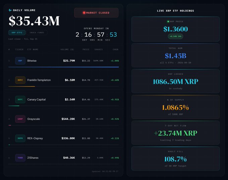Click 21Shares' $13.29 price

tap(86, 158)
